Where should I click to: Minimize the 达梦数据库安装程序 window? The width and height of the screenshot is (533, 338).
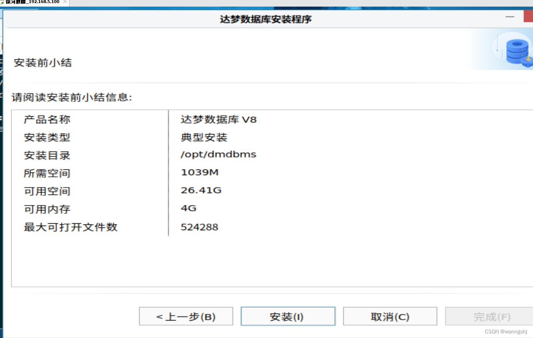coord(510,17)
